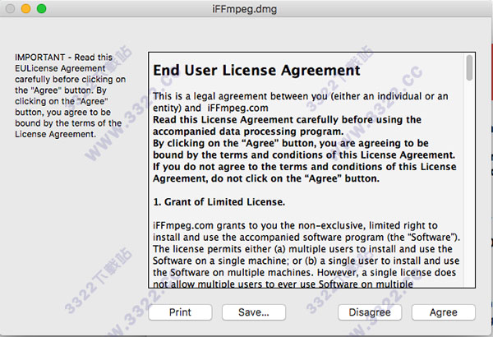Image resolution: width=493 pixels, height=337 pixels.
Task: Click the Agree button
Action: point(444,312)
